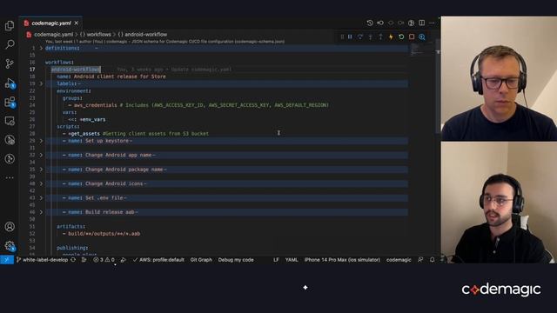
Task: Click AWS: profile:default status item
Action: (158, 260)
